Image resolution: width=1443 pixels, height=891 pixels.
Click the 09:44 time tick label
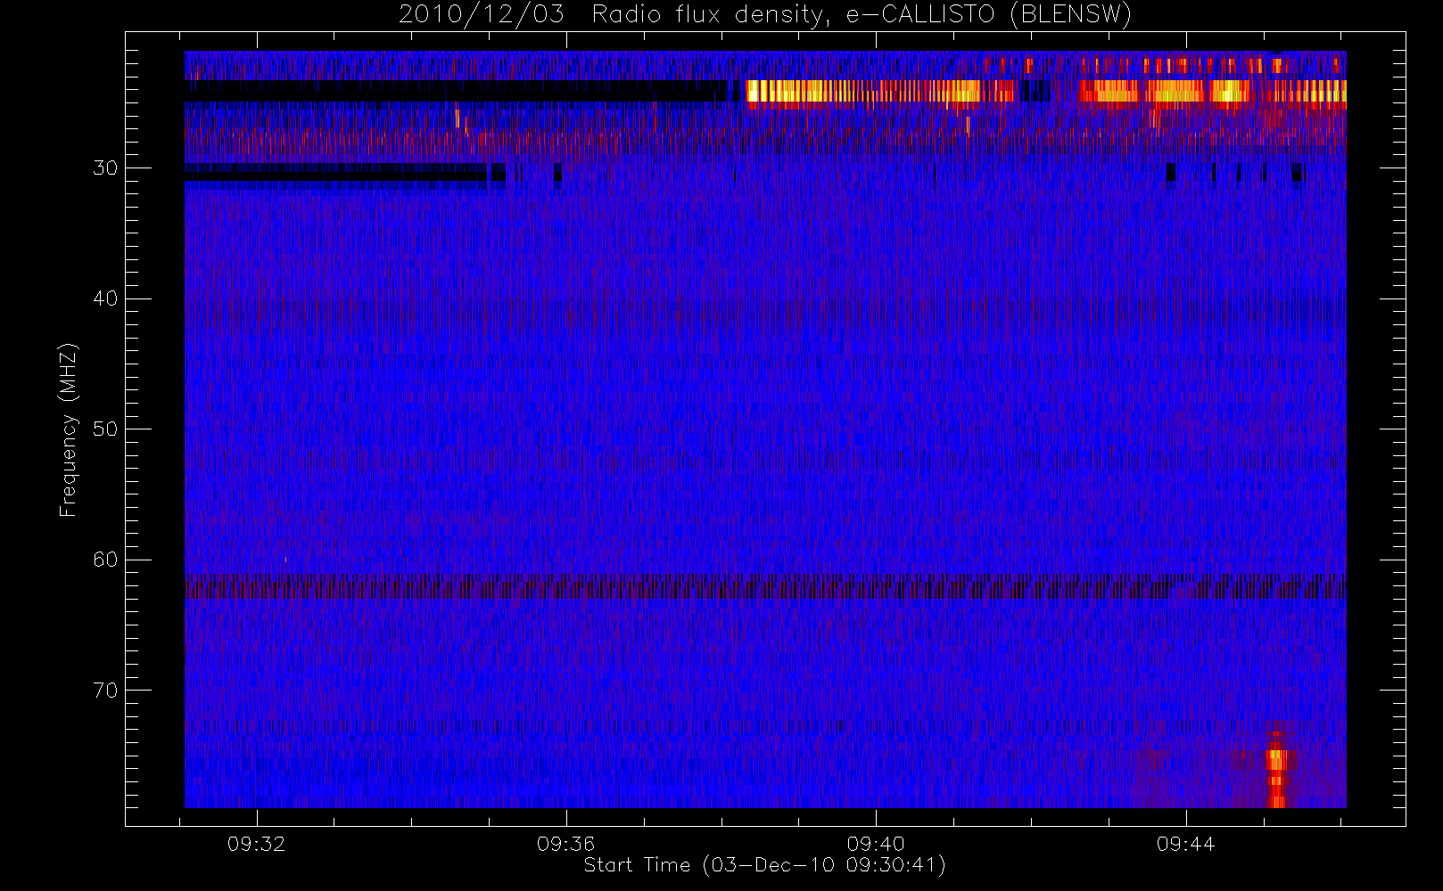click(1185, 844)
